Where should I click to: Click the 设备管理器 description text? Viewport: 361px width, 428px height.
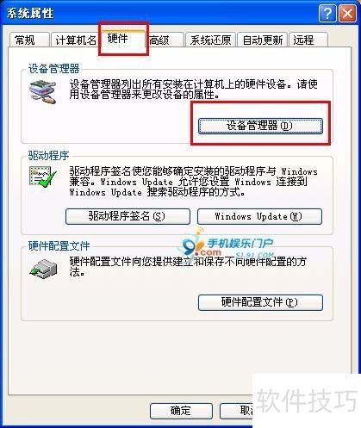tap(193, 90)
